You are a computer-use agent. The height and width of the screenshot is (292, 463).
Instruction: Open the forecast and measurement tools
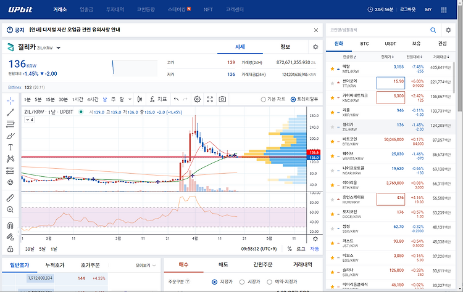pyautogui.click(x=10, y=171)
